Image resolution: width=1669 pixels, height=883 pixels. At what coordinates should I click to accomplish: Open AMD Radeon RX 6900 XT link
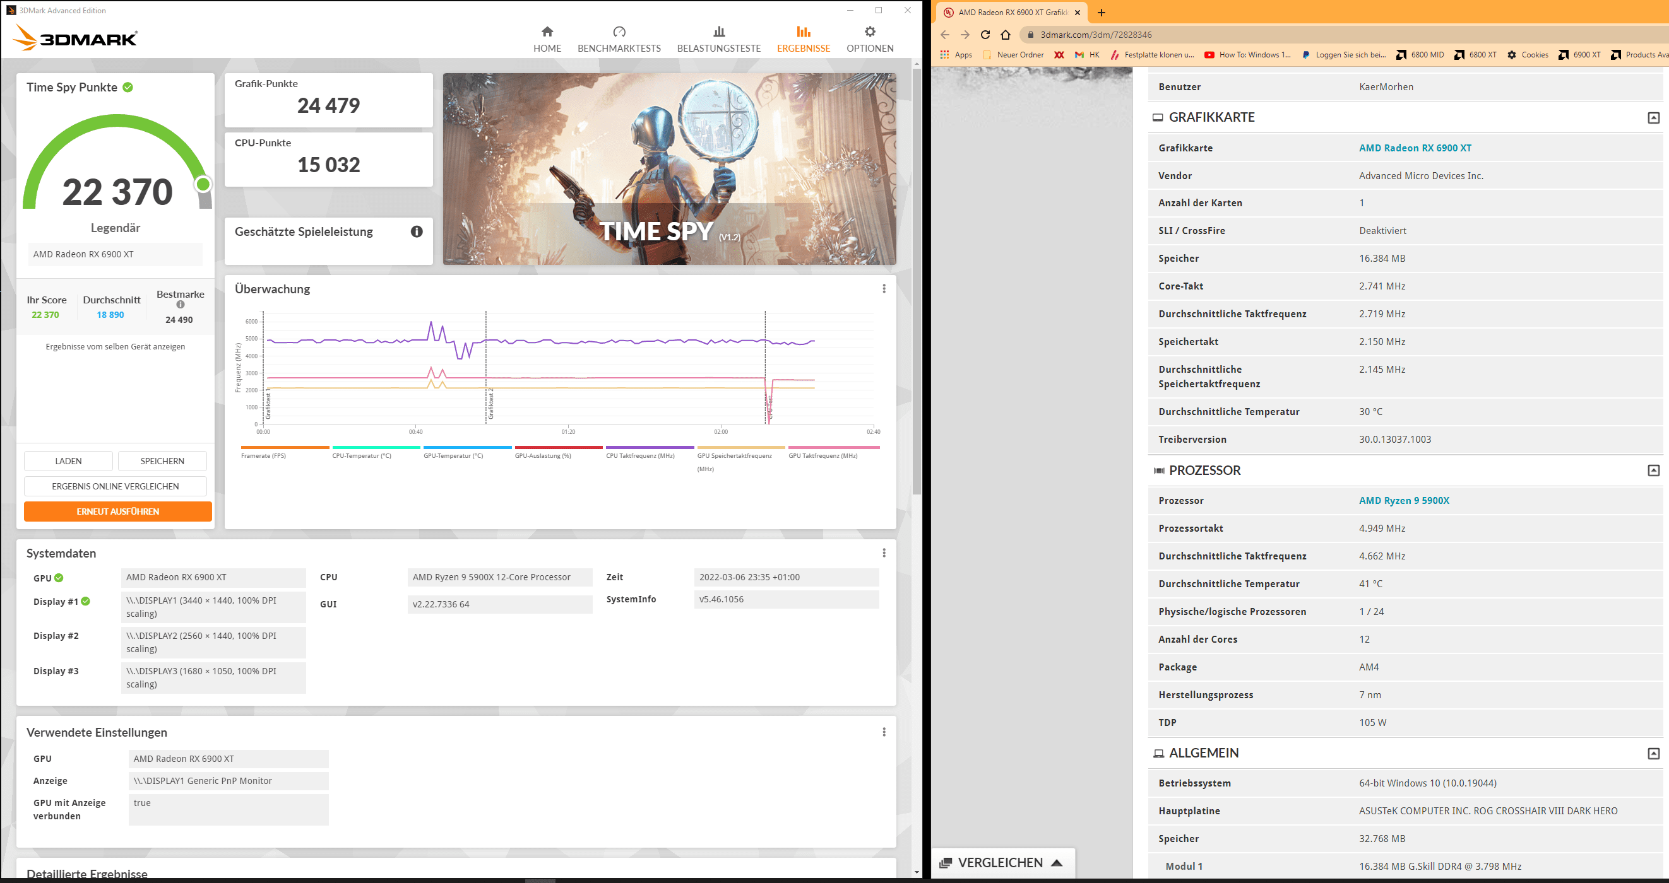coord(1415,148)
